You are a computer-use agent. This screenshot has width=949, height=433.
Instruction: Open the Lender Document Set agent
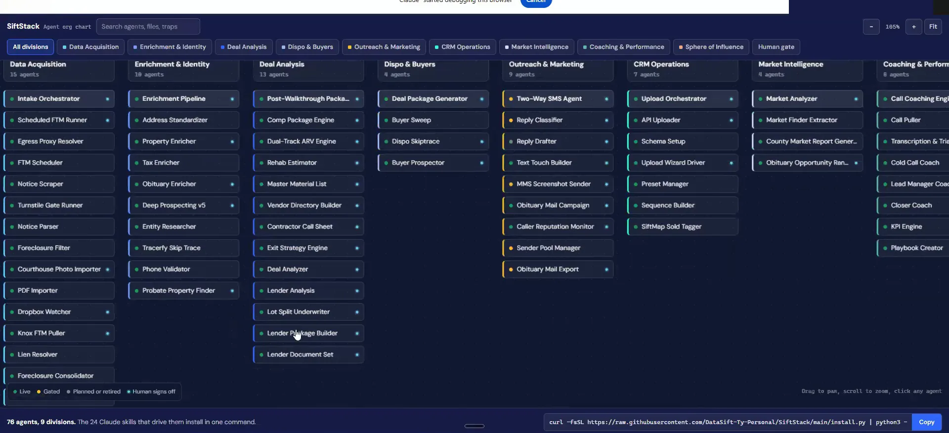click(309, 354)
